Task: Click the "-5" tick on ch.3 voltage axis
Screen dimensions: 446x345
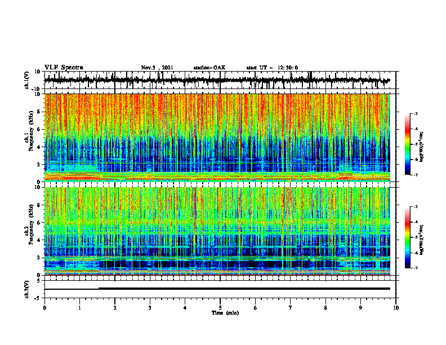Action: coord(38,298)
